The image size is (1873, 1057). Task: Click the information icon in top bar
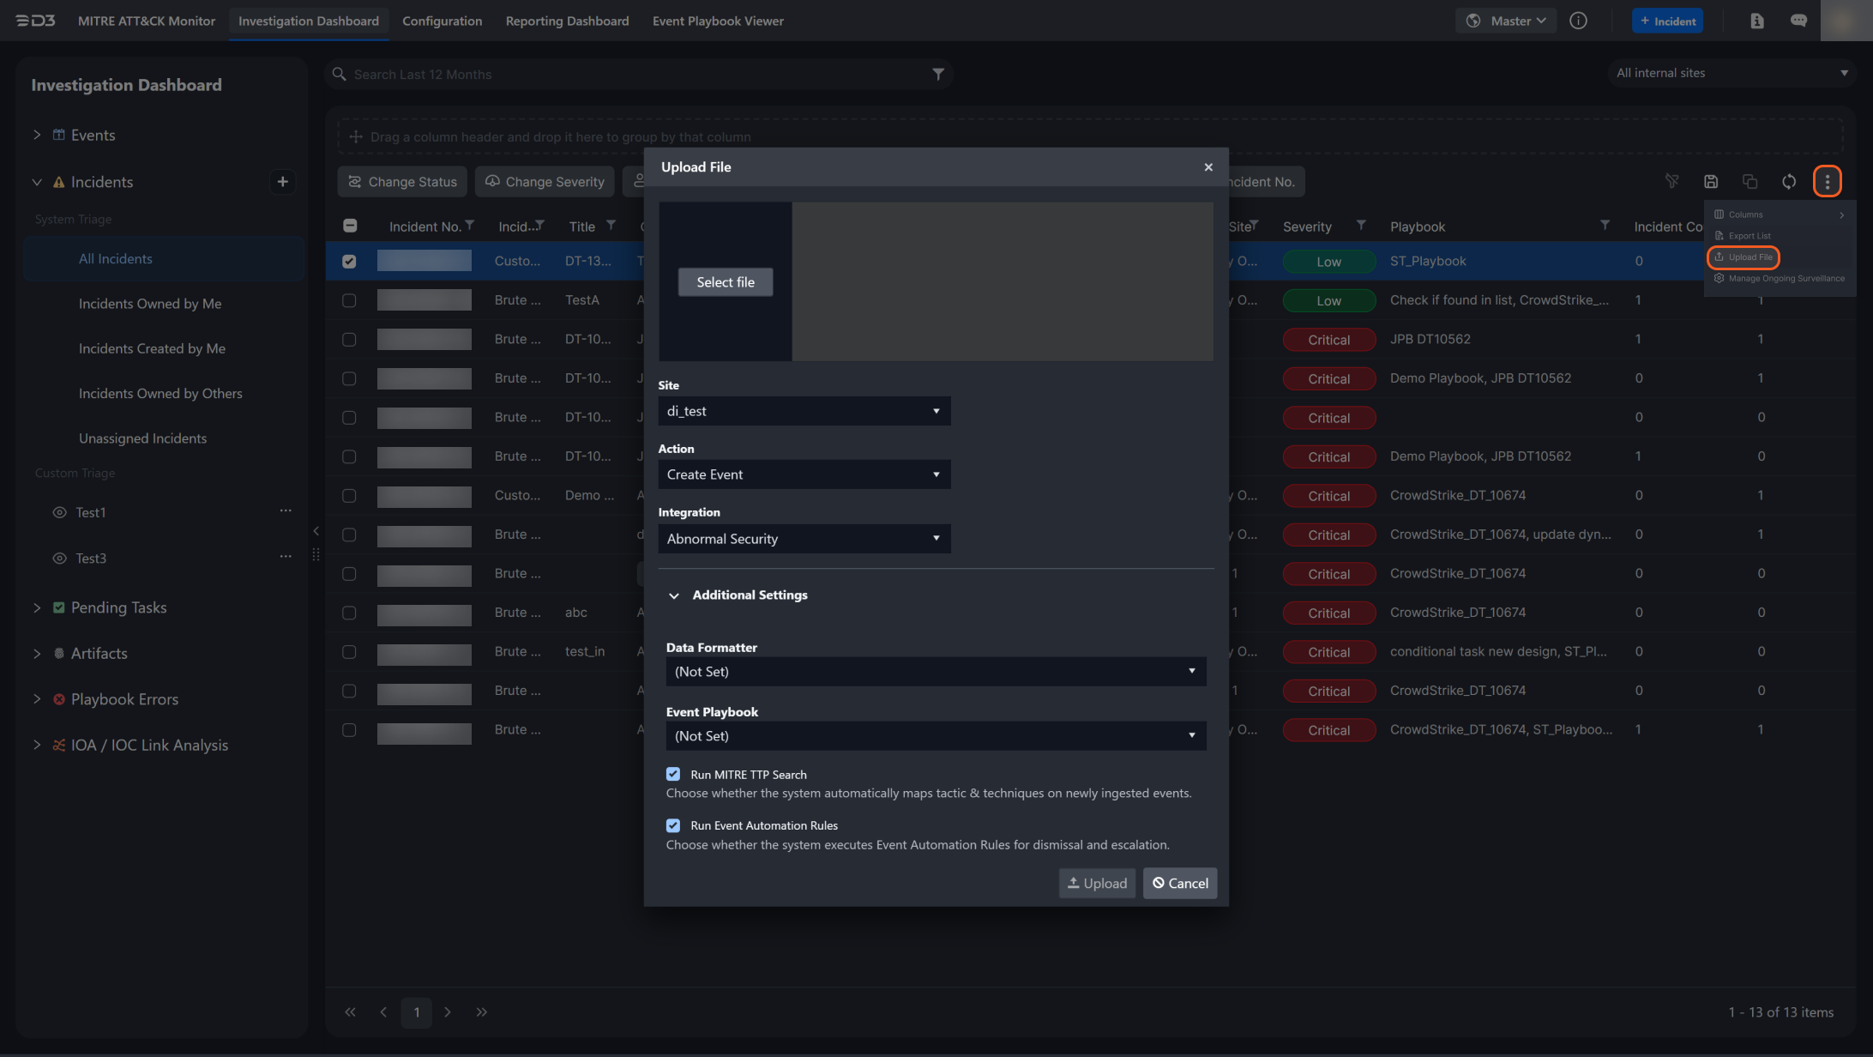pyautogui.click(x=1578, y=21)
